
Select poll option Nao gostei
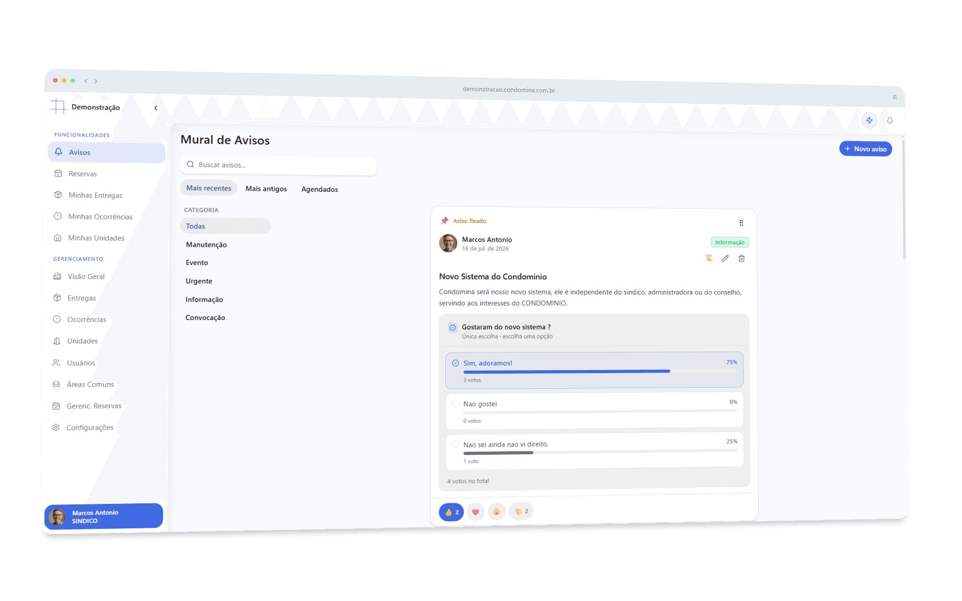(x=594, y=411)
